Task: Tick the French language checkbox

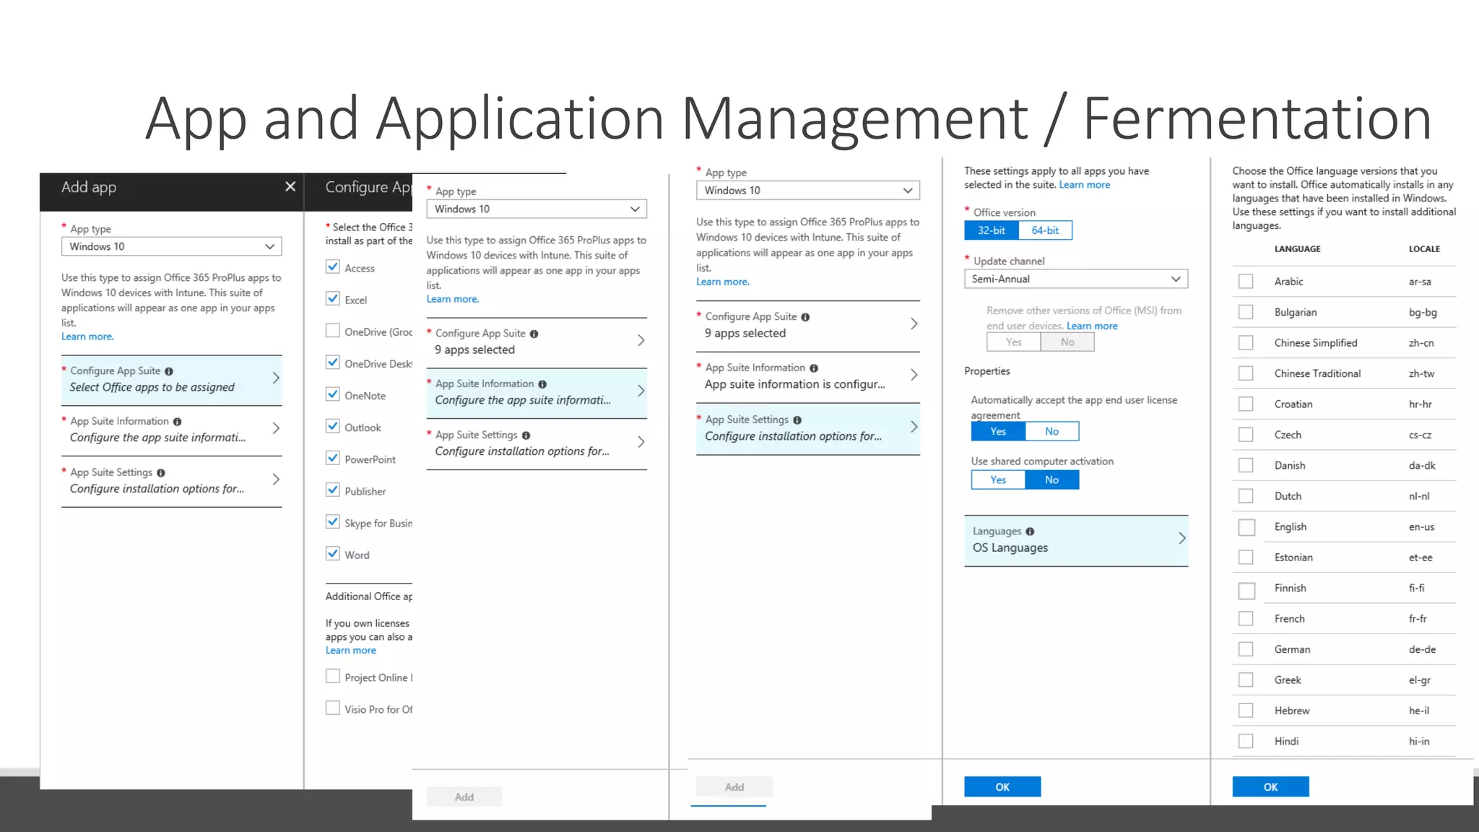Action: (x=1246, y=619)
